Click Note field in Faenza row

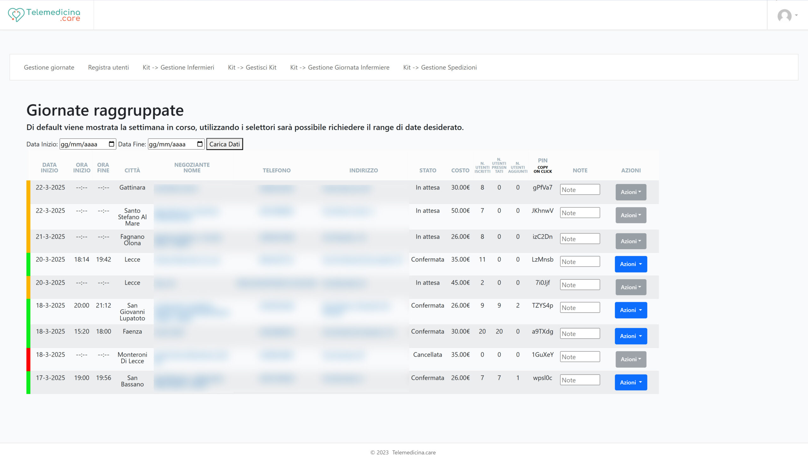click(580, 333)
